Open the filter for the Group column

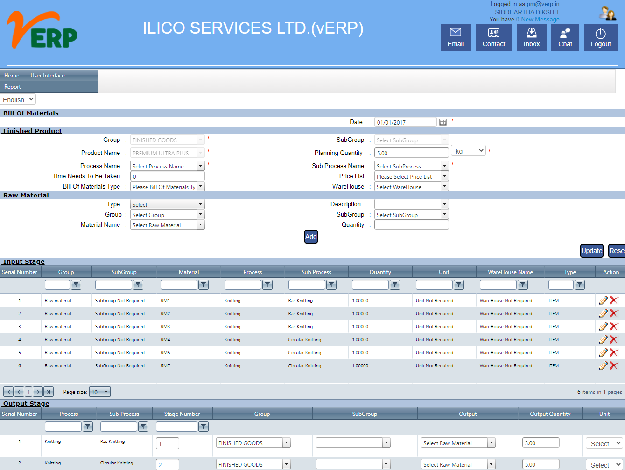point(76,284)
